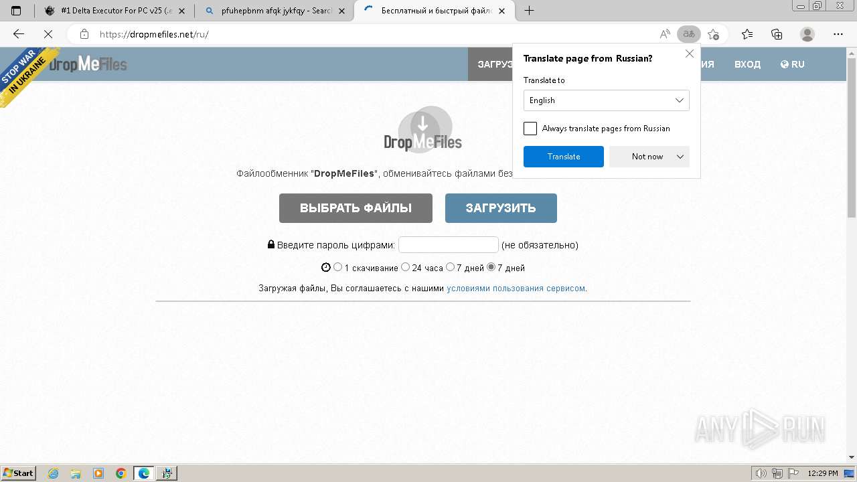Click the translate icon in address bar
This screenshot has width=857, height=482.
point(689,34)
